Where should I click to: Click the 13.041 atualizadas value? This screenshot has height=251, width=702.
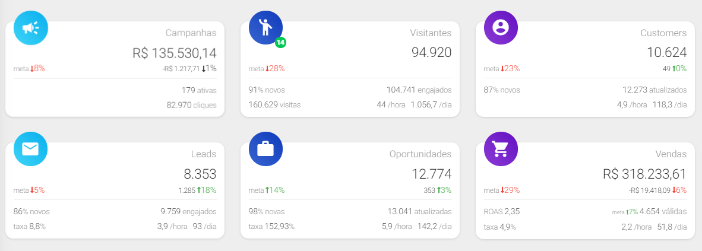[x=419, y=211]
